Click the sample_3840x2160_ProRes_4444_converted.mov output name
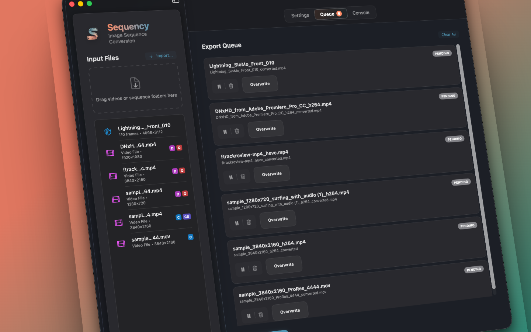The image size is (531, 332). pyautogui.click(x=283, y=297)
